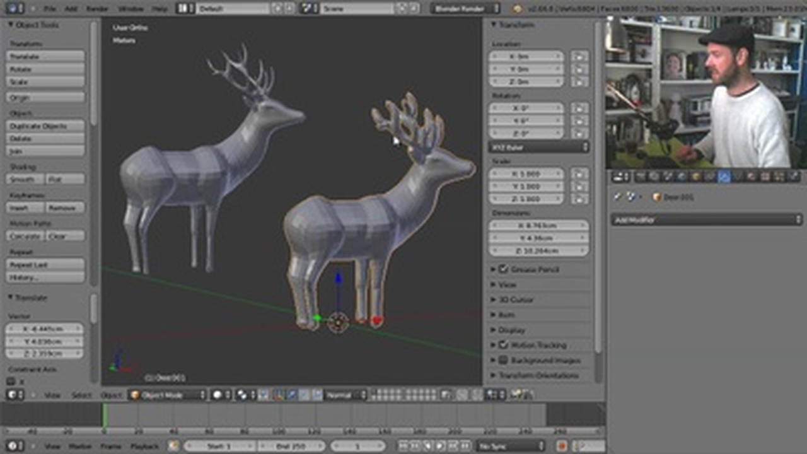Click the pivot point selector icon

pyautogui.click(x=243, y=395)
